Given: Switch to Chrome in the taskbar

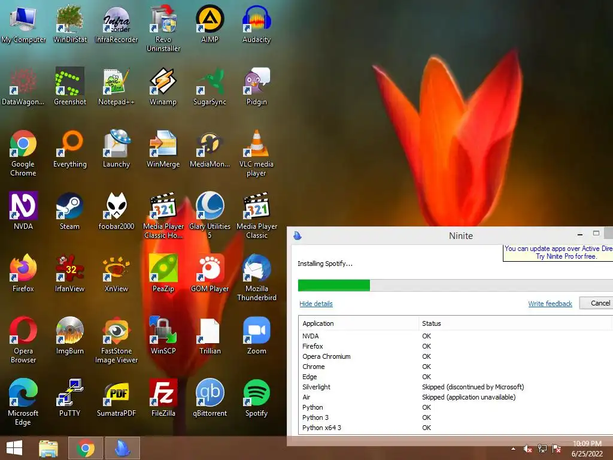Looking at the screenshot, I should [86, 448].
